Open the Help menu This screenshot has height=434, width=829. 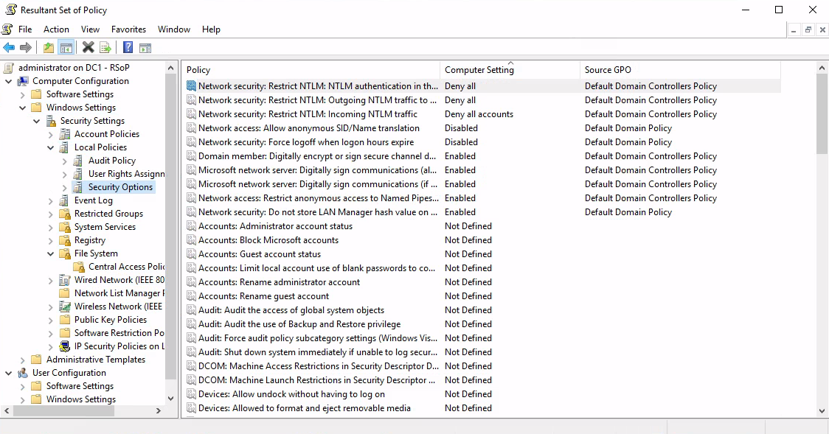[x=211, y=29]
